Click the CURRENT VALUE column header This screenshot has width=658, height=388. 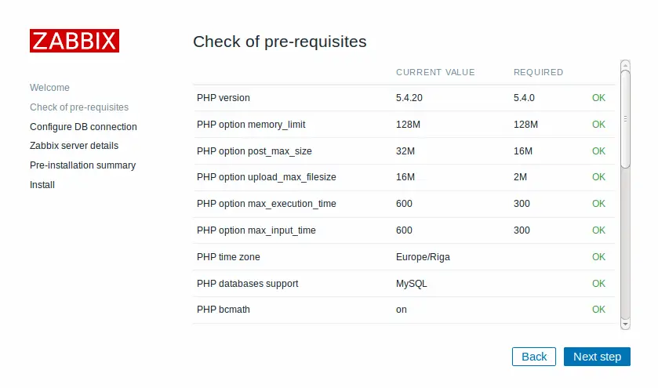(x=435, y=72)
